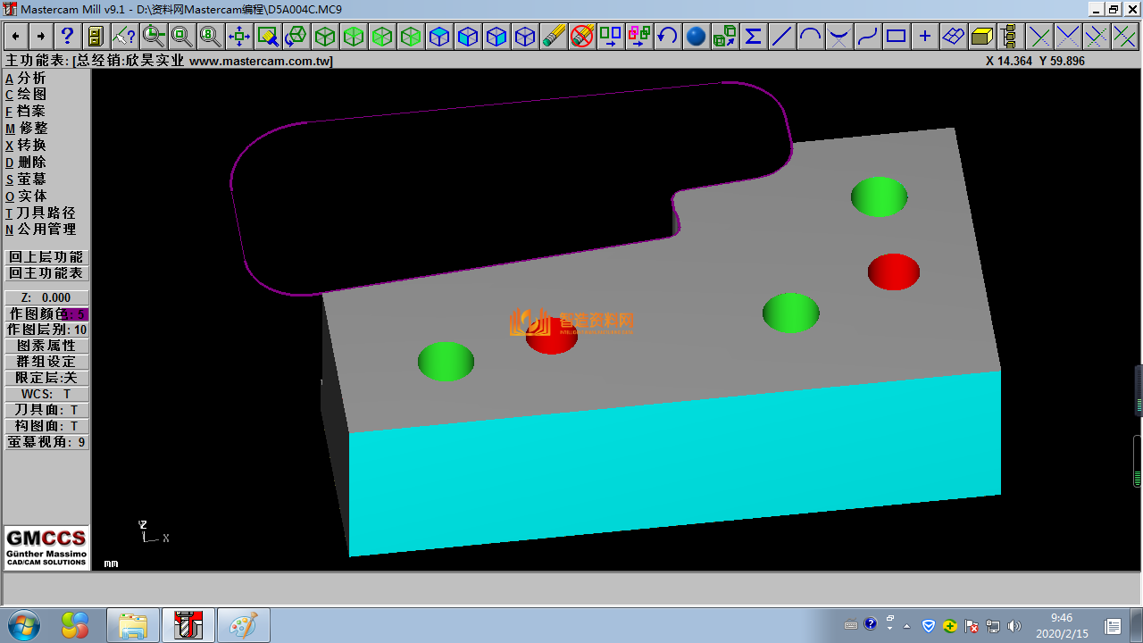
Task: Click the purple 作图颜色 color swatch
Action: 75,314
